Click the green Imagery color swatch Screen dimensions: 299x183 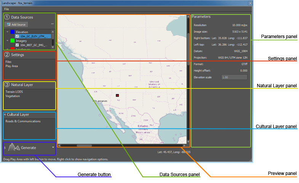[x=13, y=40]
